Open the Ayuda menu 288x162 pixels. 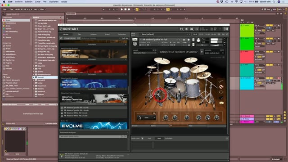coord(64,2)
